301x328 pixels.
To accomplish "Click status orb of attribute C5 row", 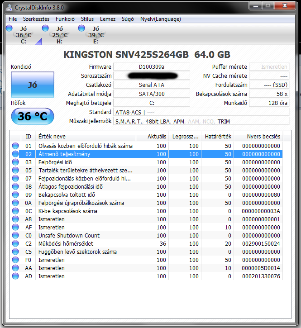I will click(x=15, y=252).
